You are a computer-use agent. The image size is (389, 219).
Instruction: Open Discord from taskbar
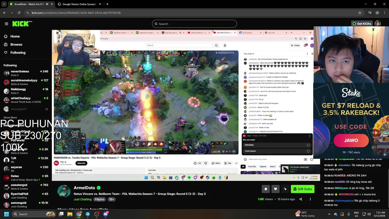105,214
